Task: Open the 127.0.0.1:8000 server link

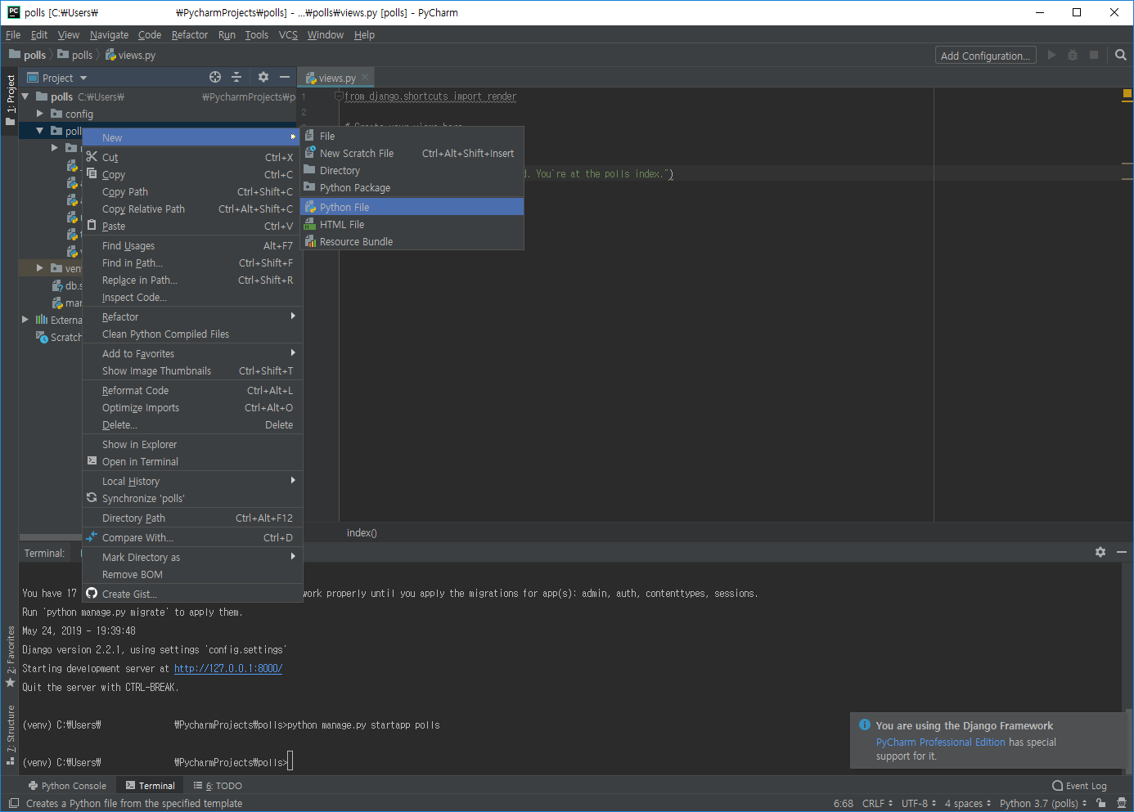Action: click(228, 668)
